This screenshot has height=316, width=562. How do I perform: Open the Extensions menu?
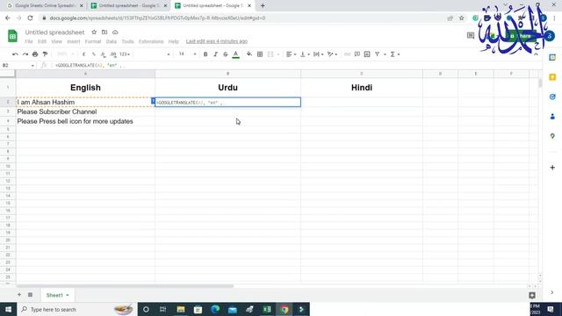(151, 41)
